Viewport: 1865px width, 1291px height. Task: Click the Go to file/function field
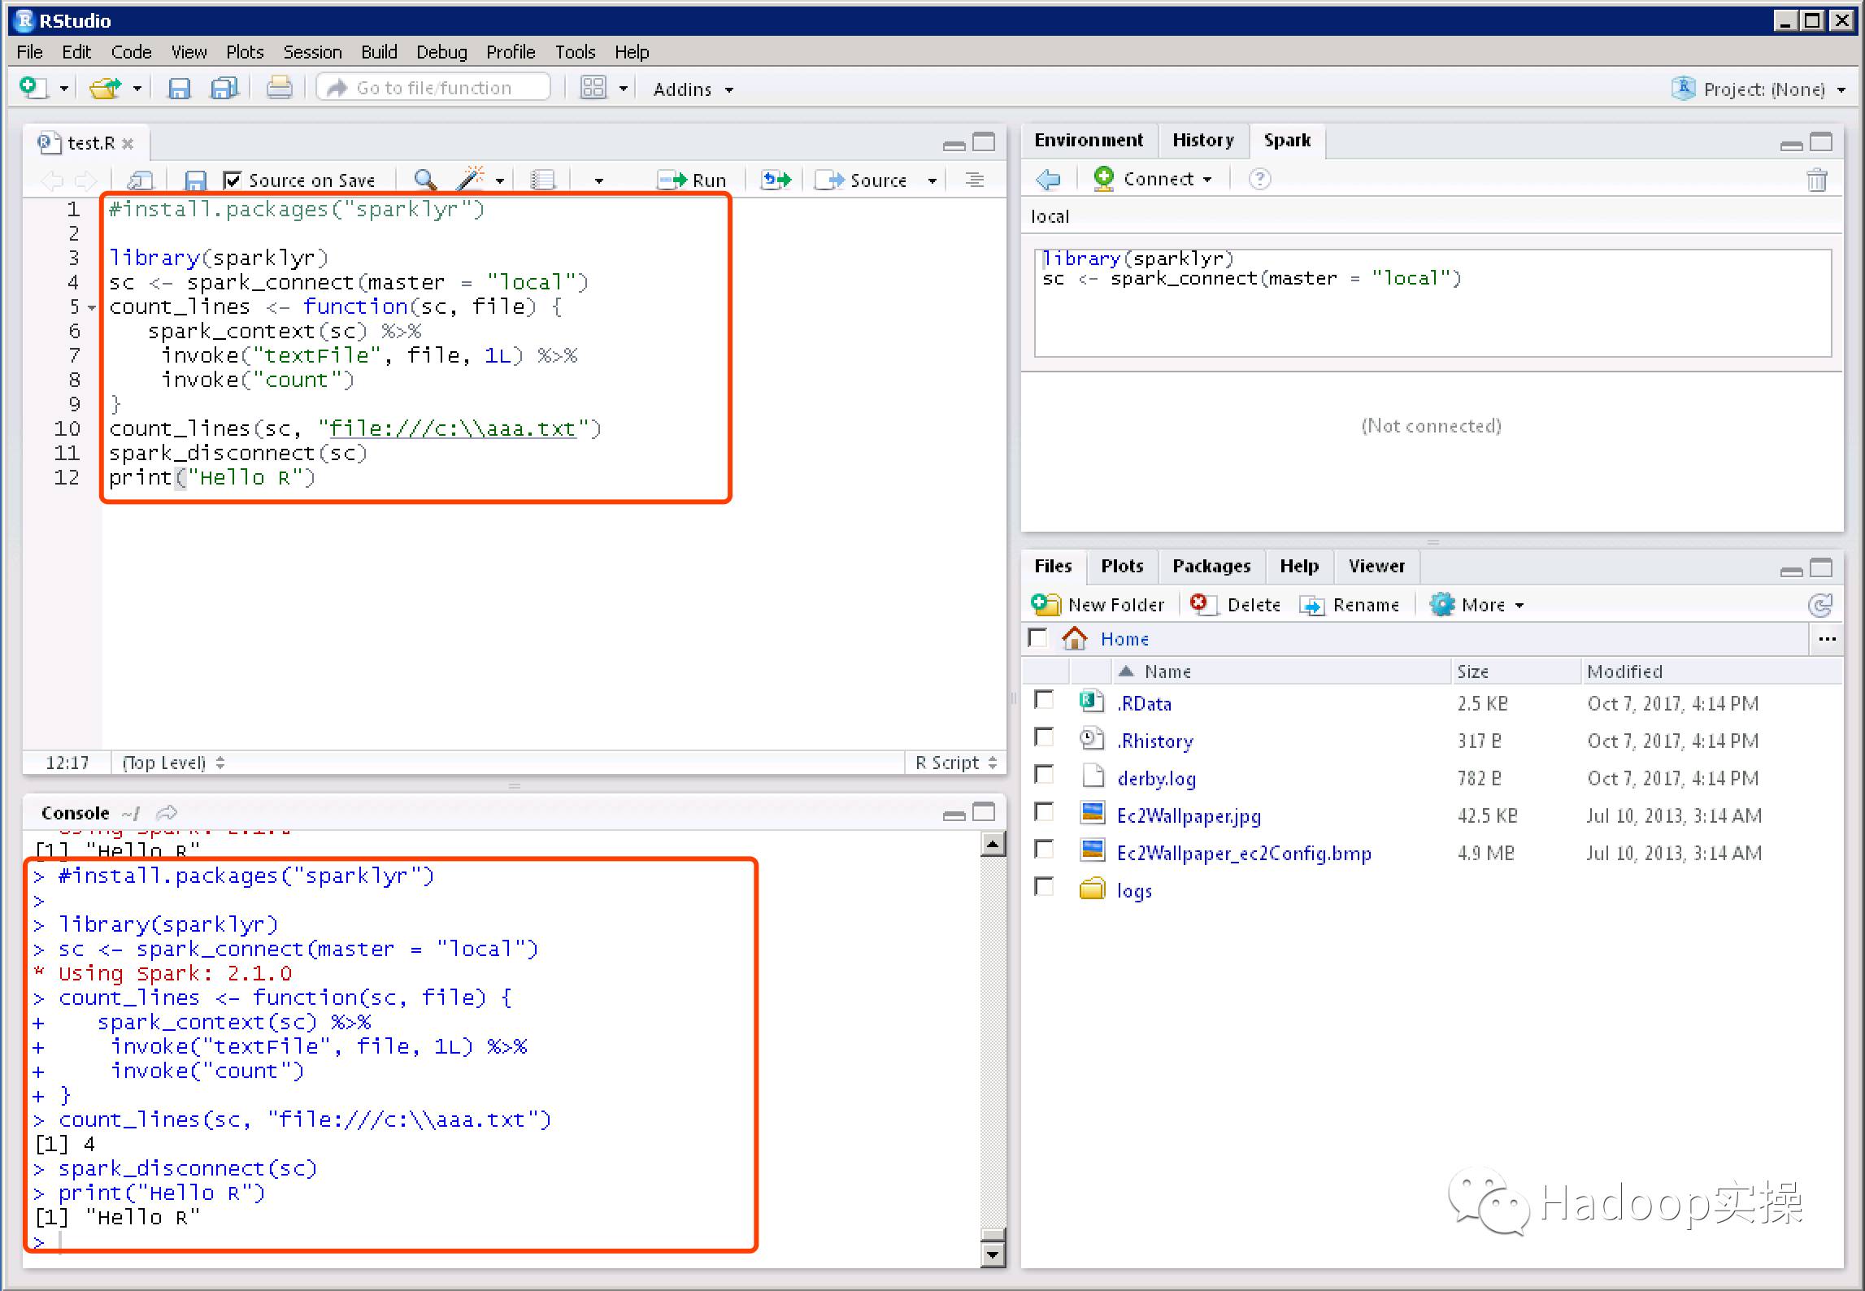click(434, 88)
